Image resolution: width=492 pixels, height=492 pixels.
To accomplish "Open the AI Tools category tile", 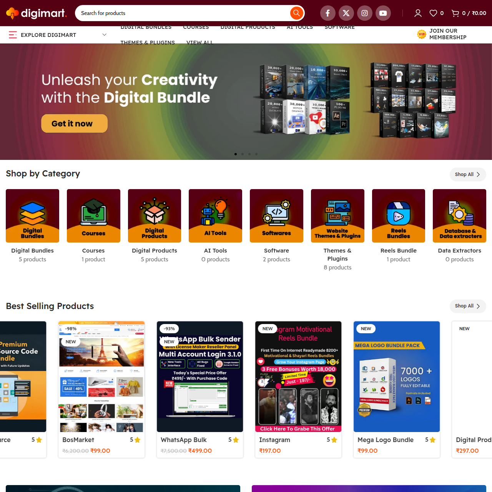I will [215, 216].
